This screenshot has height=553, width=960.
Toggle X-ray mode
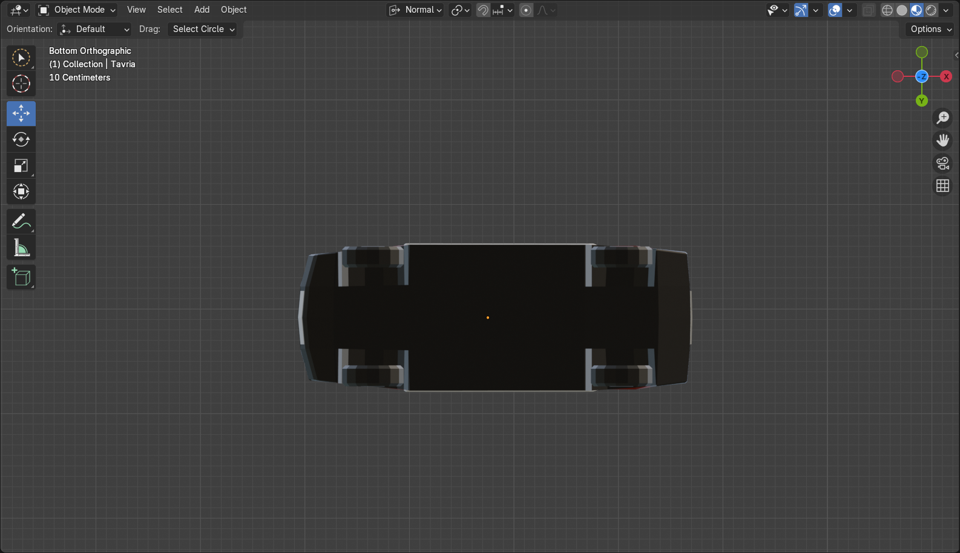pyautogui.click(x=868, y=10)
